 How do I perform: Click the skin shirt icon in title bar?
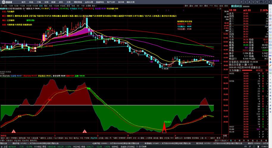[x=257, y=2]
